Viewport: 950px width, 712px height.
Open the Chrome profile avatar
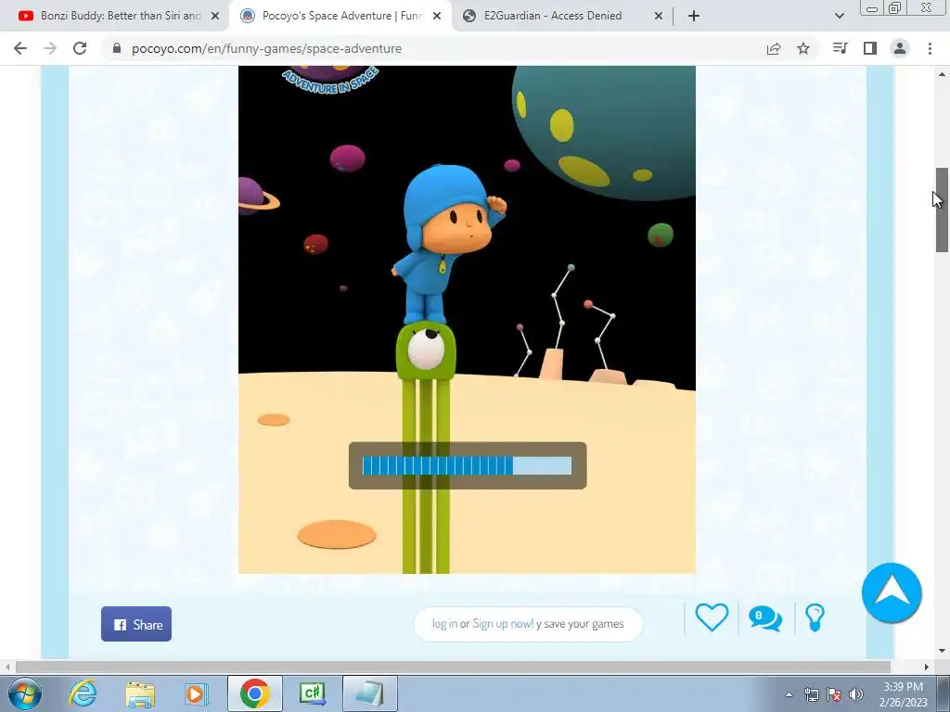[x=900, y=48]
